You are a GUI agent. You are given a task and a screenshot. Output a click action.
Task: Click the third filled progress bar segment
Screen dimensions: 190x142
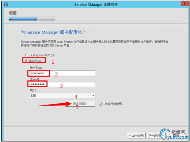[x=32, y=19]
